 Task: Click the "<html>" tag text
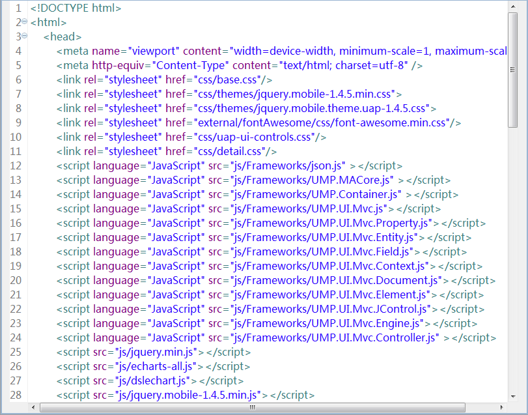pos(49,22)
